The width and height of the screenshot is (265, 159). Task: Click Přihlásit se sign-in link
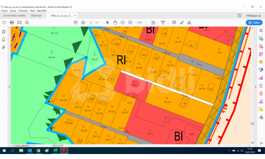(x=253, y=16)
